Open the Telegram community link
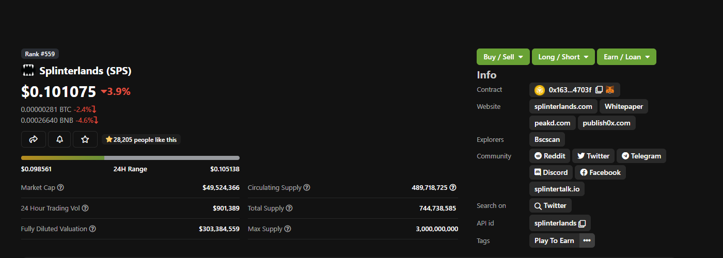 (641, 156)
